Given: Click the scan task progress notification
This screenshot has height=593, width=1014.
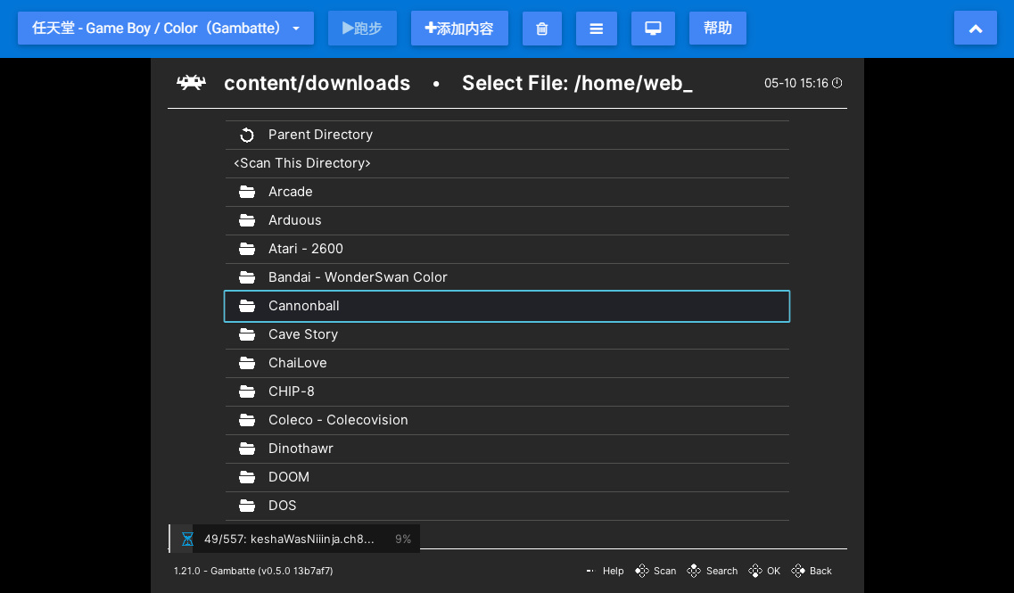Looking at the screenshot, I should pyautogui.click(x=294, y=539).
